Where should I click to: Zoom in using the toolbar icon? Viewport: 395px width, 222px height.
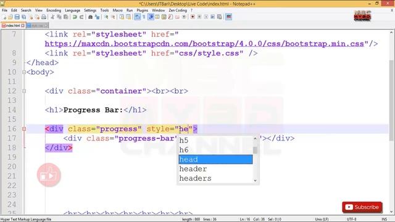pyautogui.click(x=106, y=17)
